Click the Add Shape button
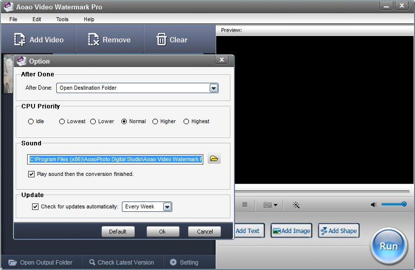Screen dimensions: 415x270 coord(339,231)
